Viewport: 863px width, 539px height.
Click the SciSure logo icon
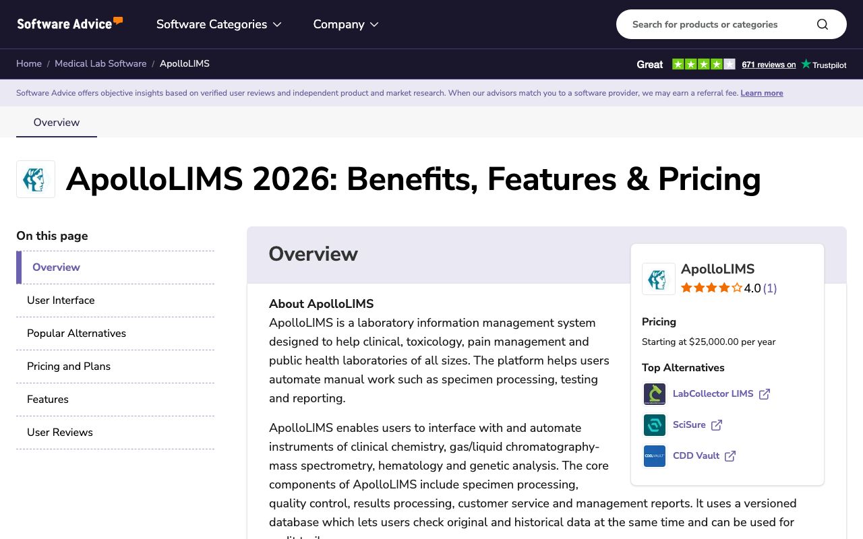[655, 425]
